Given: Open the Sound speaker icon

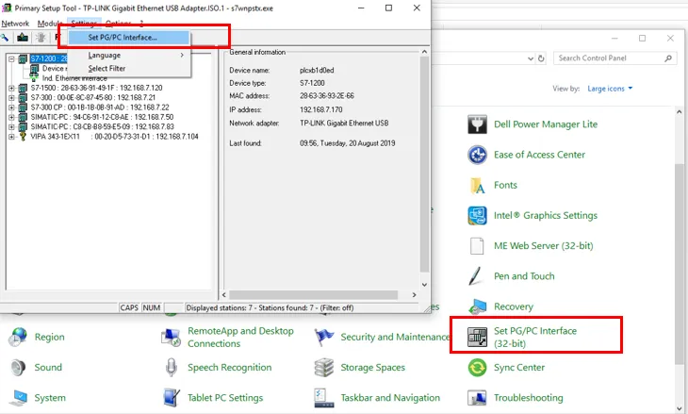Looking at the screenshot, I should [18, 368].
